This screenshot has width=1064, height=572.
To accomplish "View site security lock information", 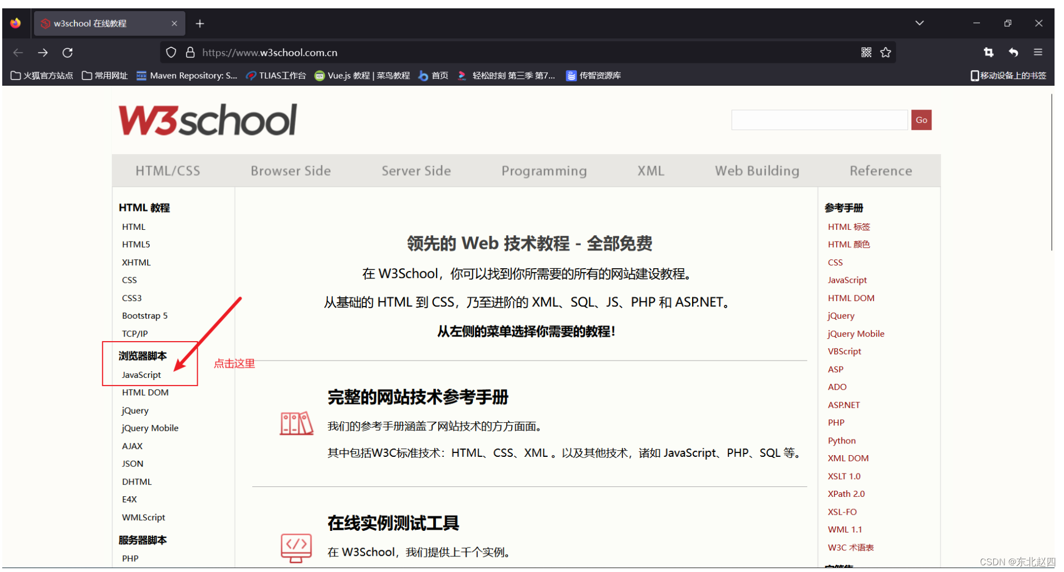I will pyautogui.click(x=190, y=52).
